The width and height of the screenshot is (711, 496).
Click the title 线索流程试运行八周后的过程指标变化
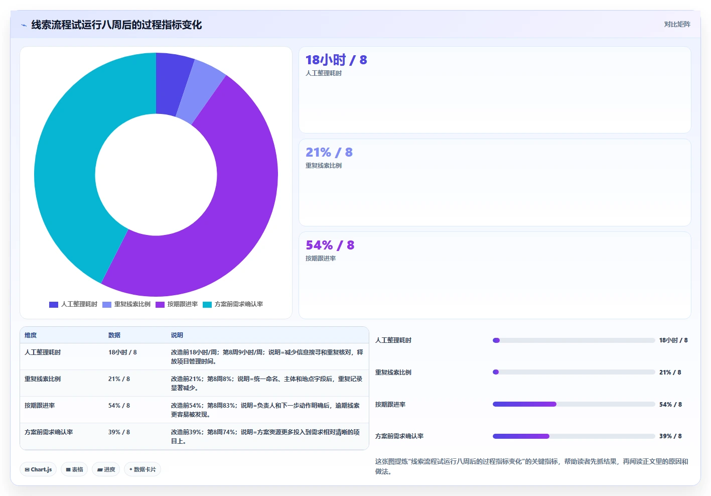click(x=116, y=25)
